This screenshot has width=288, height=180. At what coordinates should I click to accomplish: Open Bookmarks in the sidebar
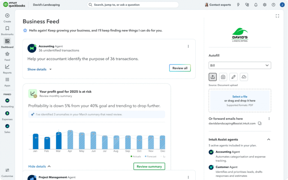point(7,31)
